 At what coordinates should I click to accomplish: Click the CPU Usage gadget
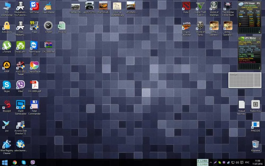249,18
